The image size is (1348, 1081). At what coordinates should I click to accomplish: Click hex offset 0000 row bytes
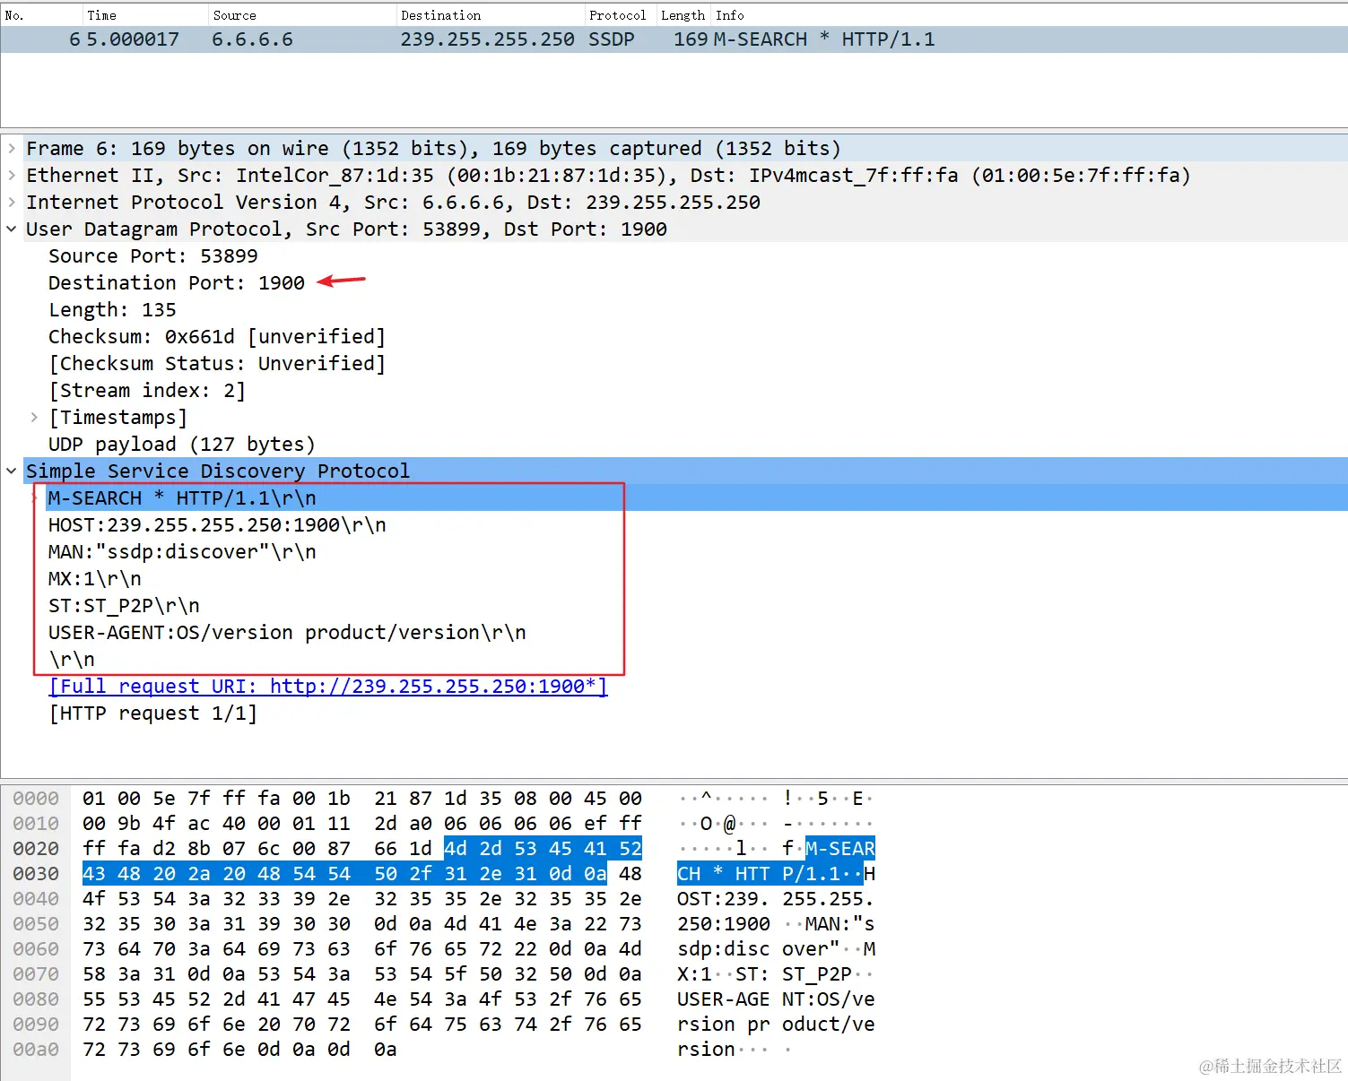pos(362,799)
